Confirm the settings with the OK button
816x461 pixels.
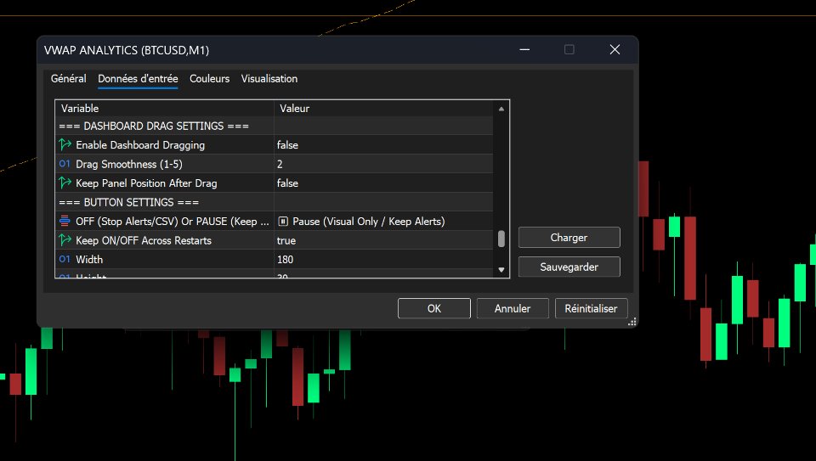434,308
